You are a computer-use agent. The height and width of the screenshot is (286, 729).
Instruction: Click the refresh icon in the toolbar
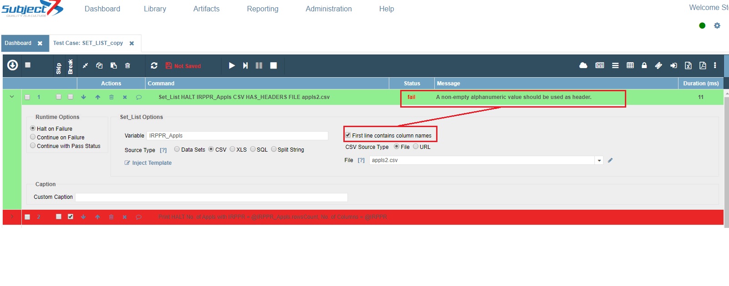coord(154,66)
